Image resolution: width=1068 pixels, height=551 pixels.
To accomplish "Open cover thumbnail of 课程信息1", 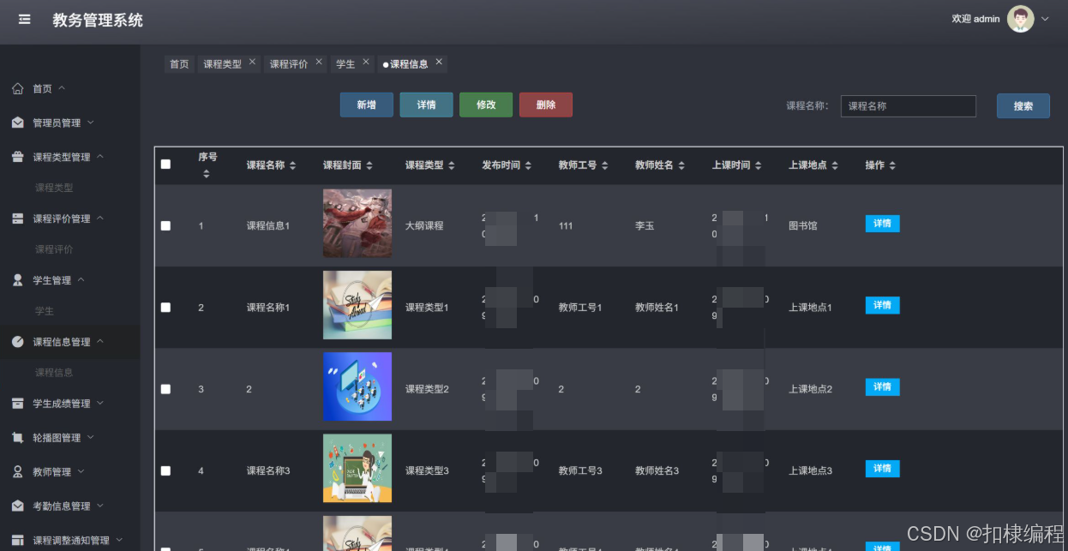I will pos(357,223).
